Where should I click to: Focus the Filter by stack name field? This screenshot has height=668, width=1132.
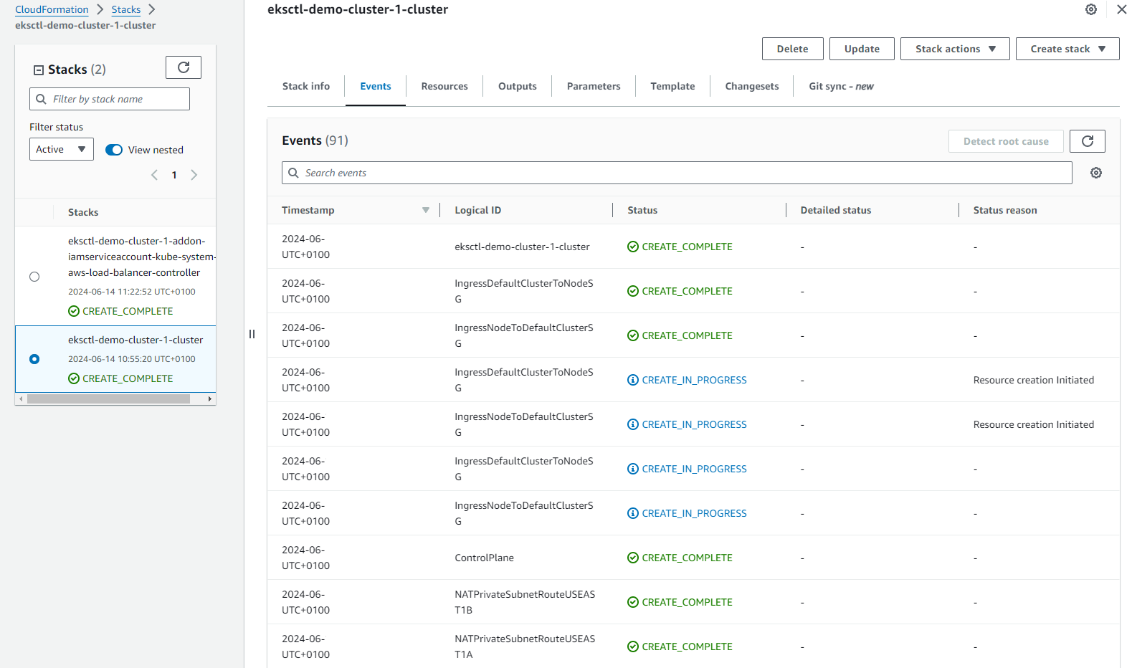click(110, 99)
